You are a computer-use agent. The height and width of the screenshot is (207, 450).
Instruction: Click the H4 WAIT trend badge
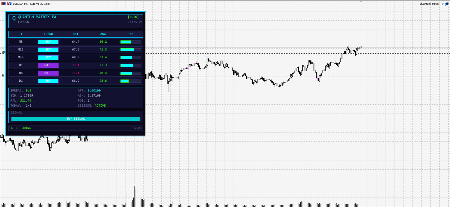tap(48, 73)
